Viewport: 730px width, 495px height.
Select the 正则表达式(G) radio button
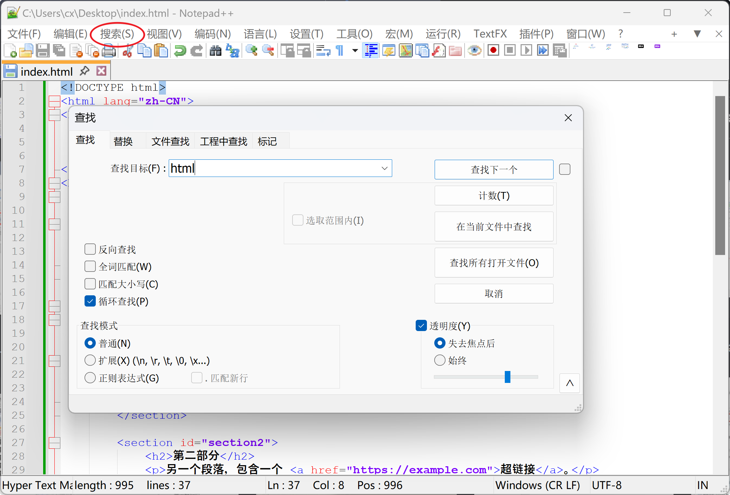click(90, 378)
